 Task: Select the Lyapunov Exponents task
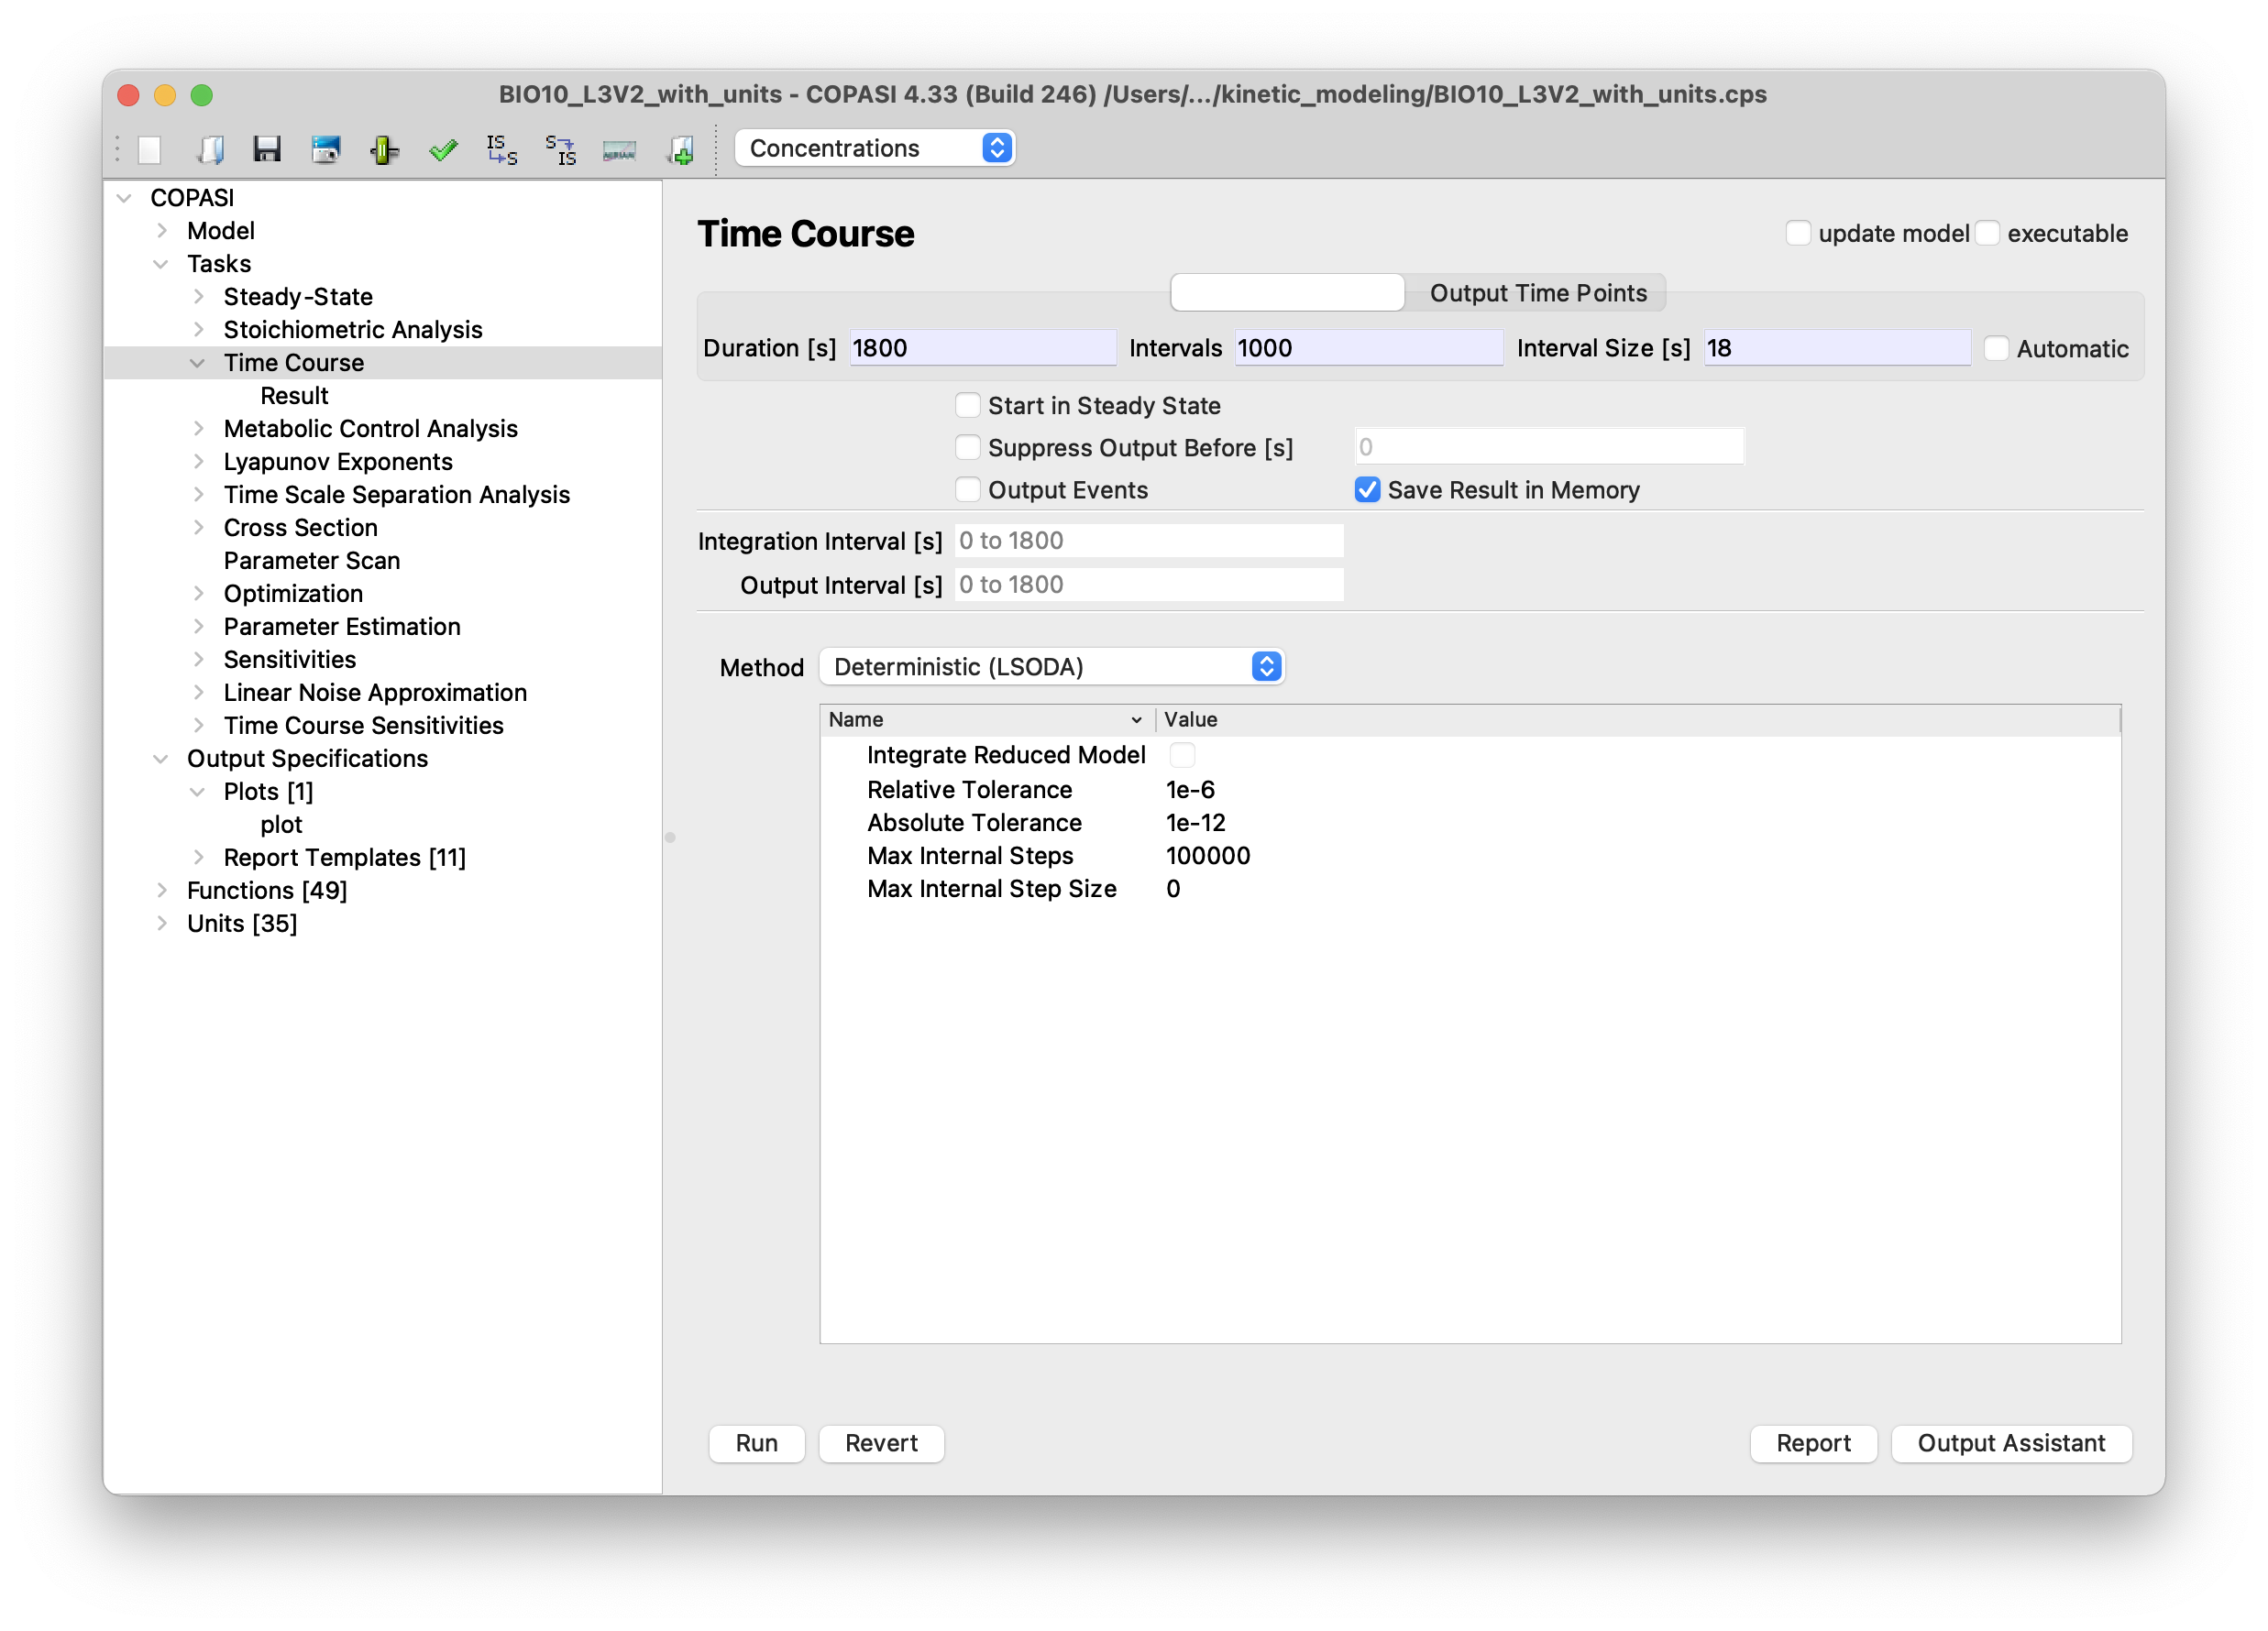click(338, 462)
